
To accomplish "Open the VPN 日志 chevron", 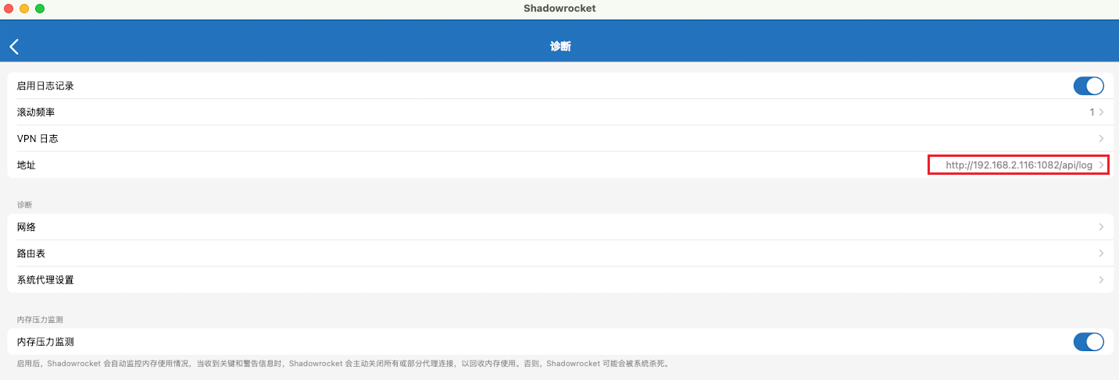I will click(x=1101, y=139).
